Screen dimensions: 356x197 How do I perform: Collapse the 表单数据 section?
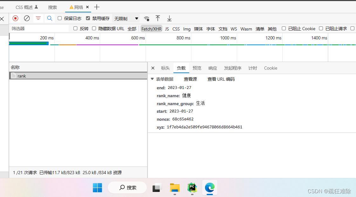152,79
